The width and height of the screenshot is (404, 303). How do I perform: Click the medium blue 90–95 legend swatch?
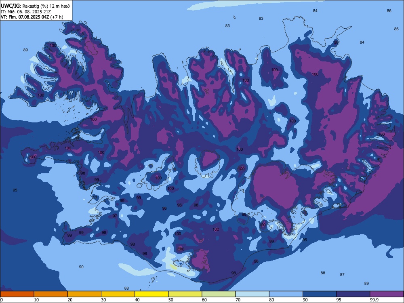click(320, 294)
